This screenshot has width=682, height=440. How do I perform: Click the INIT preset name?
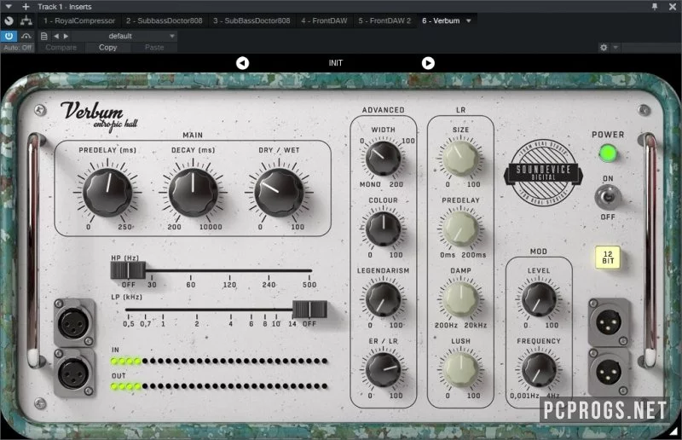pos(335,62)
